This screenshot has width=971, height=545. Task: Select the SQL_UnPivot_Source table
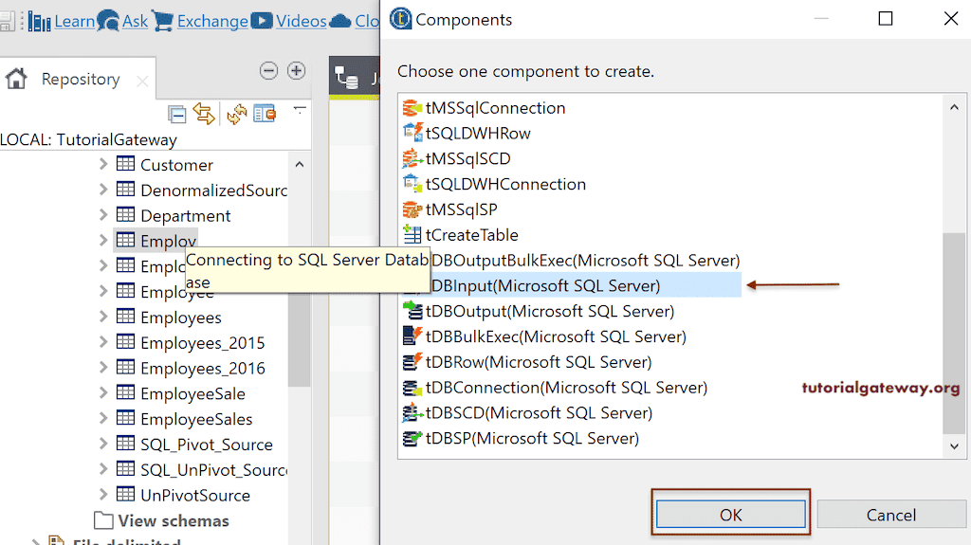(213, 469)
